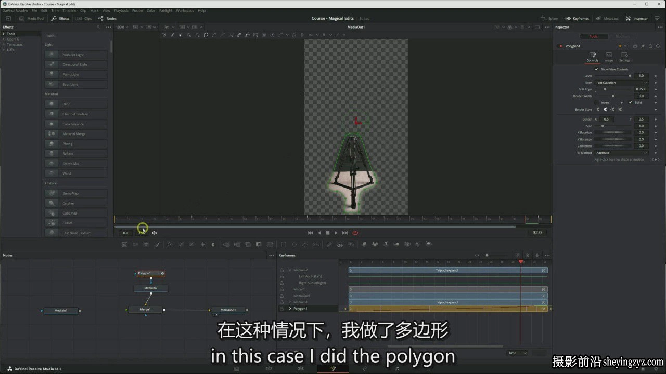
Task: Toggle the Nodes panel button
Action: click(108, 18)
